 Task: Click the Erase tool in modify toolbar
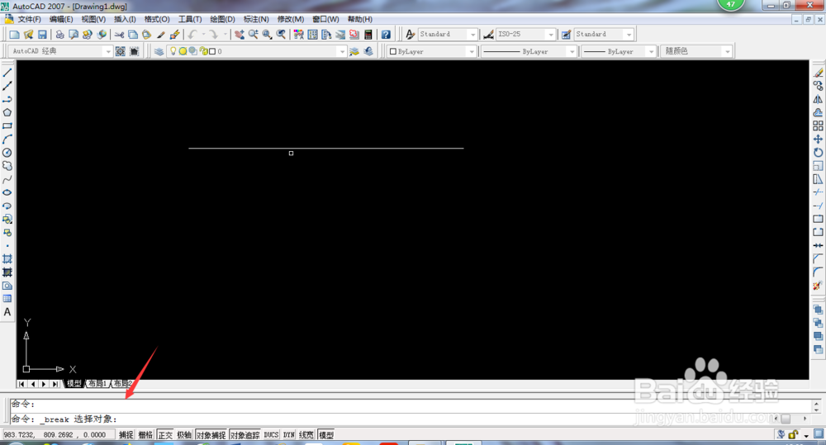[x=818, y=73]
